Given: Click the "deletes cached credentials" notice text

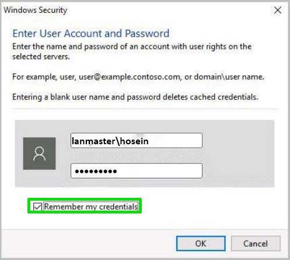Looking at the screenshot, I should point(210,97).
